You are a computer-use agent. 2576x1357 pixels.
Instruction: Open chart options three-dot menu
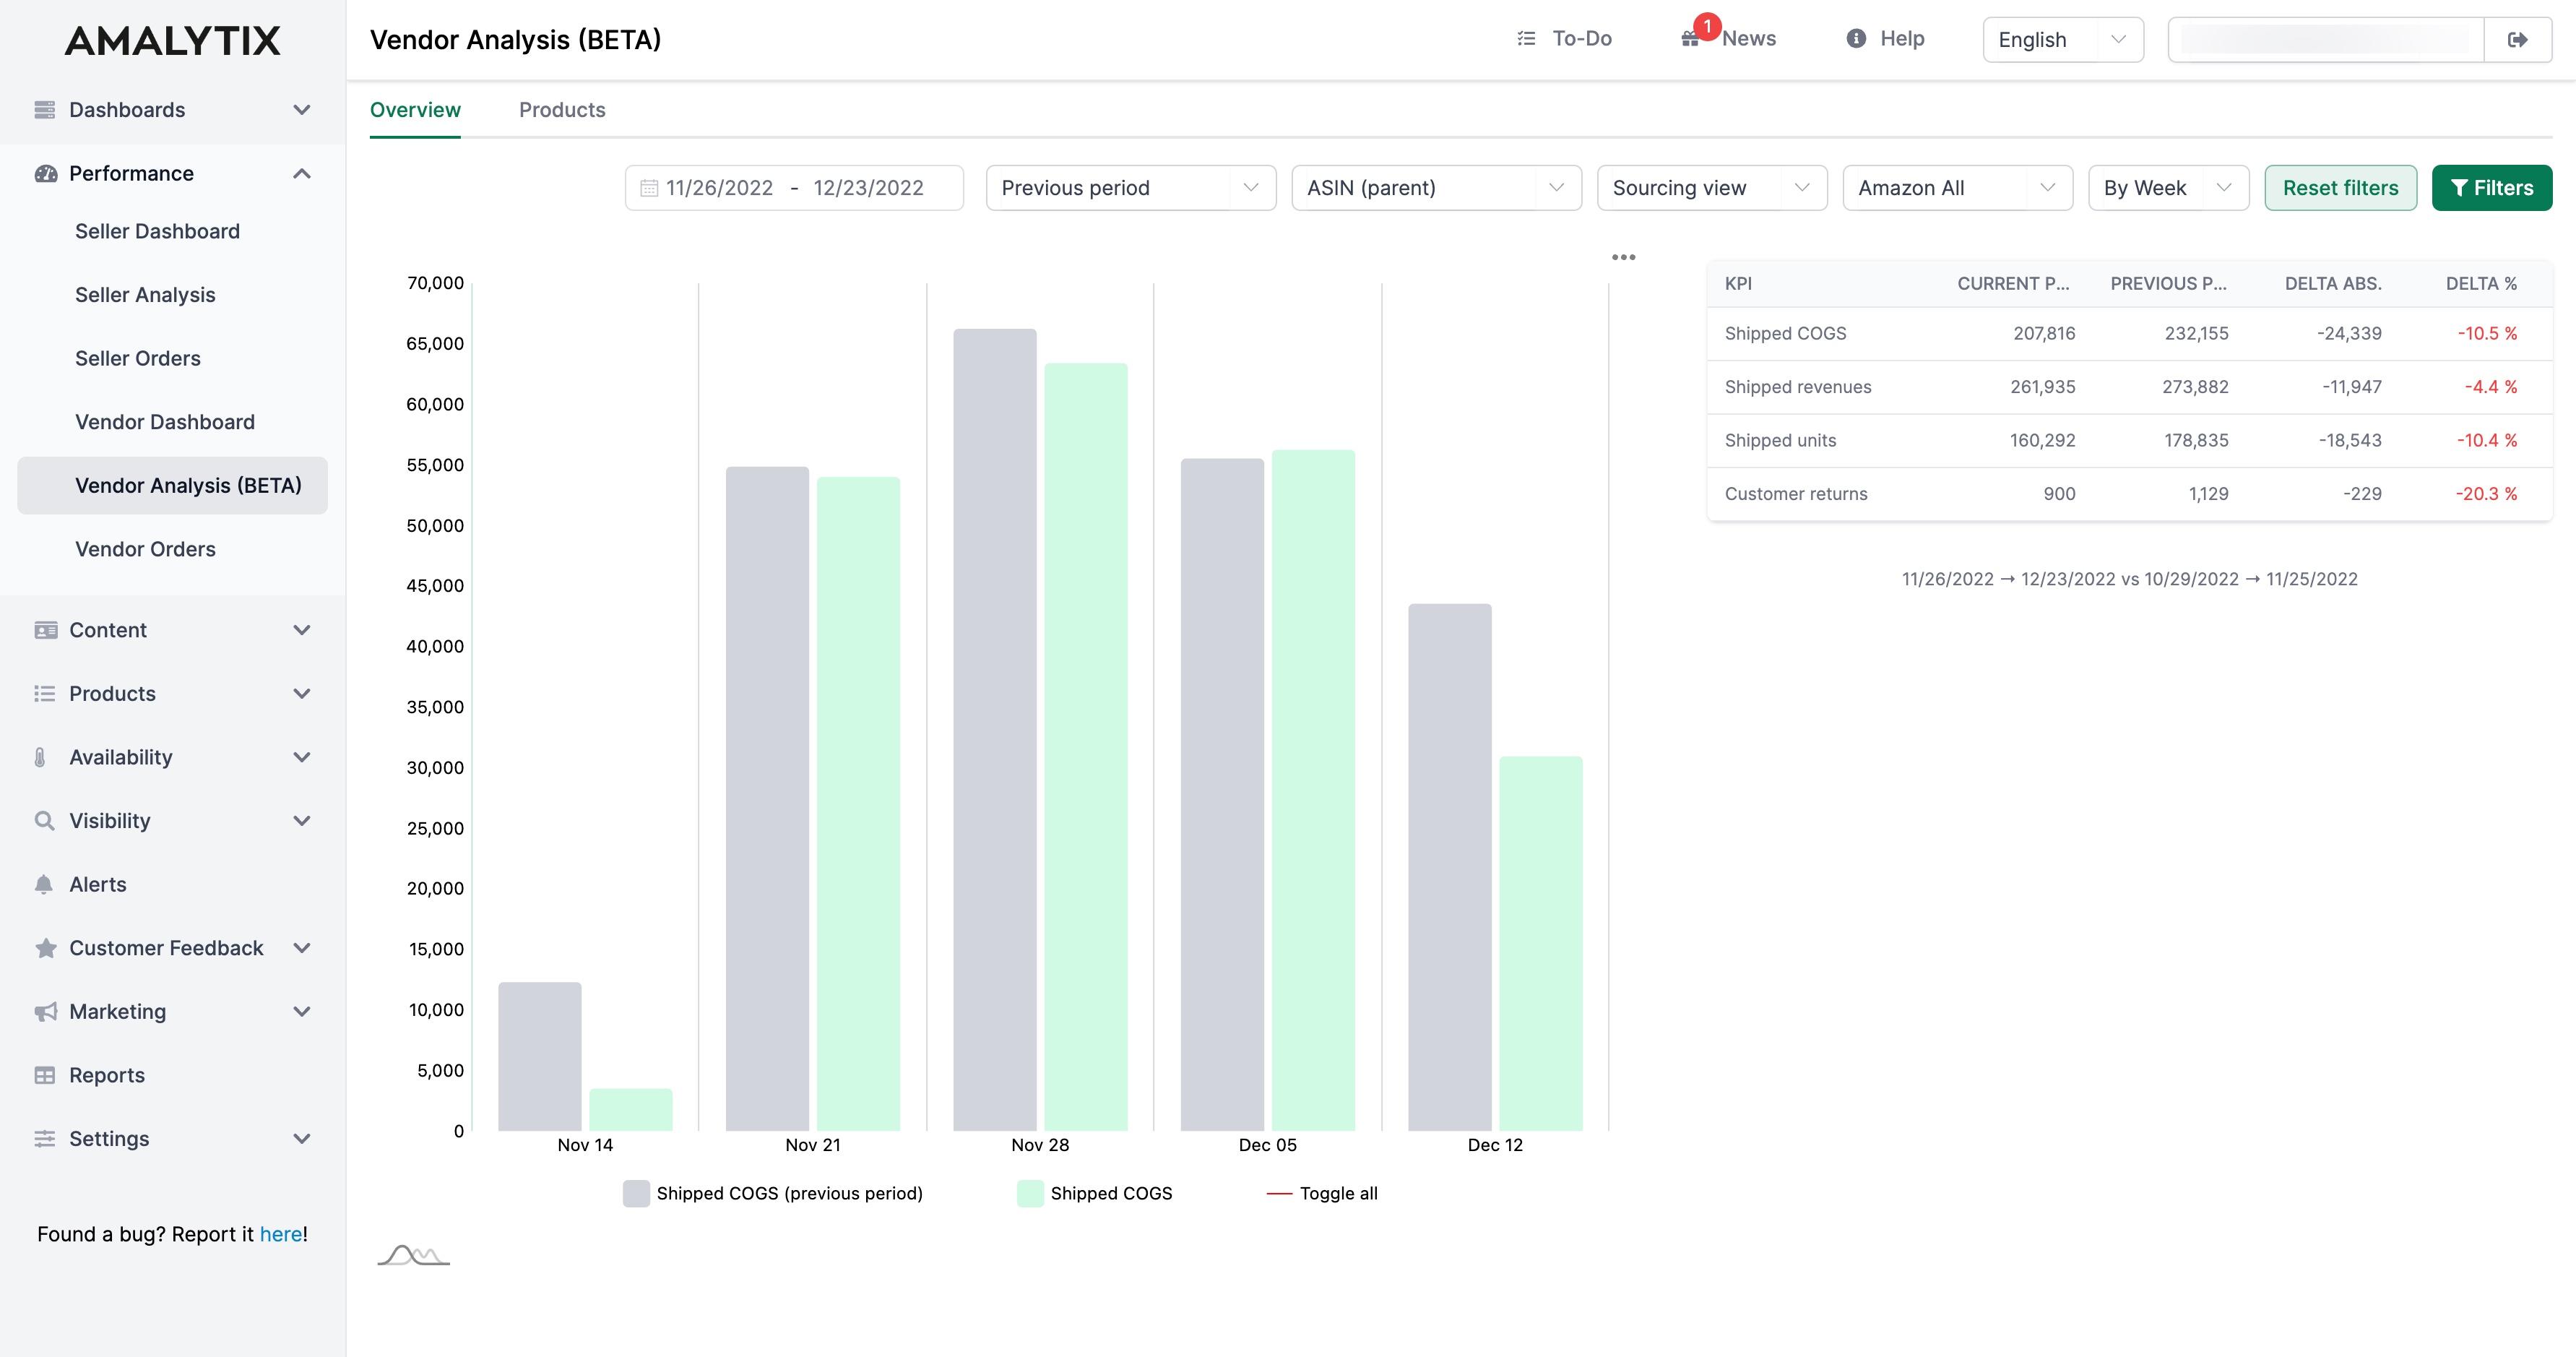point(1623,258)
